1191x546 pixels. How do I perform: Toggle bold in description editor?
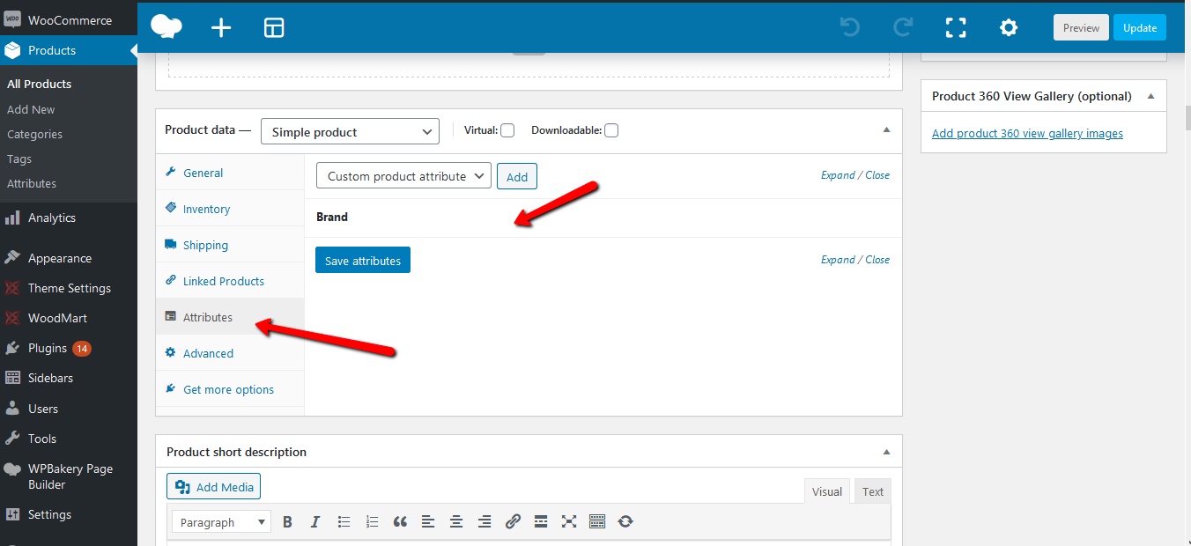(287, 522)
